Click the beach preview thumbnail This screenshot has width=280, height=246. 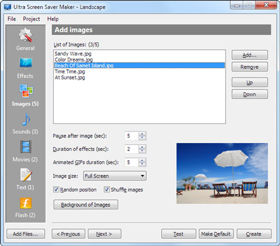coord(222,173)
